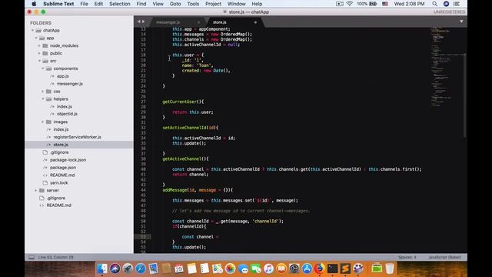This screenshot has height=277, width=492.
Task: Change indentation via Spaces: 4
Action: tap(407, 257)
